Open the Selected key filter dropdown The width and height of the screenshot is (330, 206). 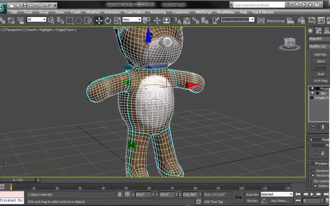coord(276,194)
